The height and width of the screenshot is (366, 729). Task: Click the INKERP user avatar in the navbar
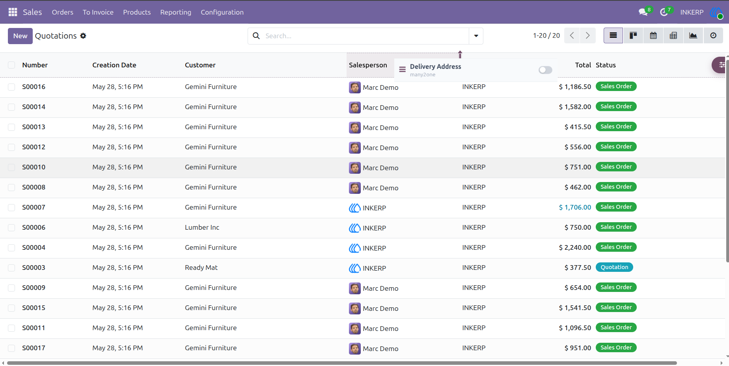716,12
